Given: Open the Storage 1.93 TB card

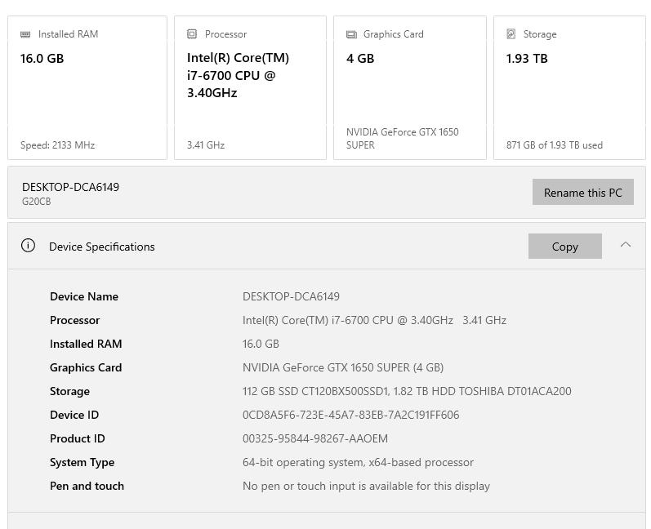Looking at the screenshot, I should click(569, 87).
